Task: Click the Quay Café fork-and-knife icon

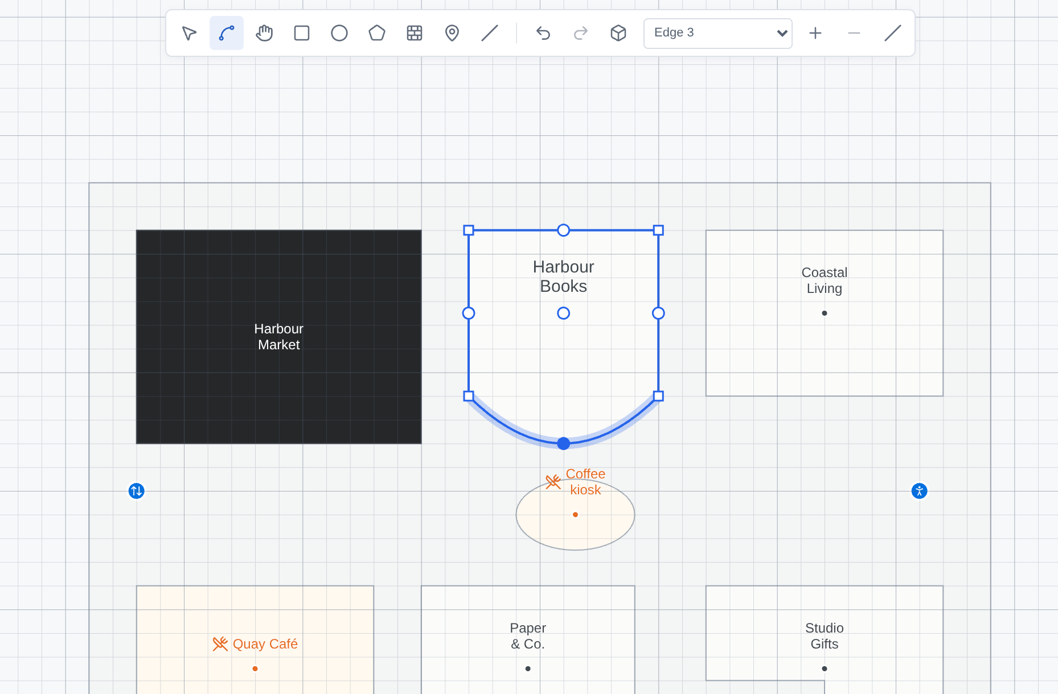Action: [x=220, y=644]
